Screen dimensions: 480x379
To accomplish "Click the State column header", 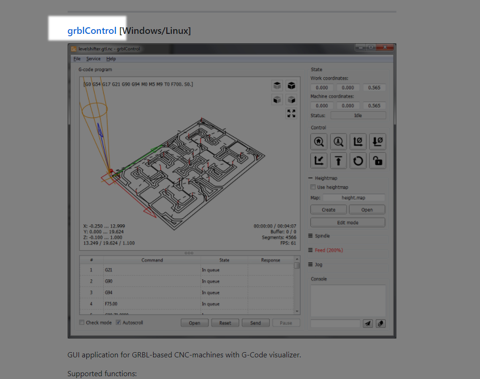I will click(x=224, y=260).
